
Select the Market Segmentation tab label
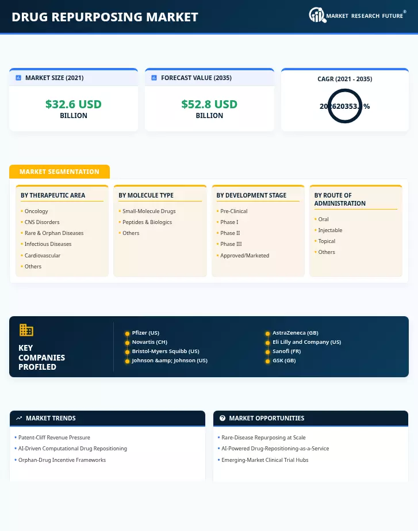[x=60, y=172]
